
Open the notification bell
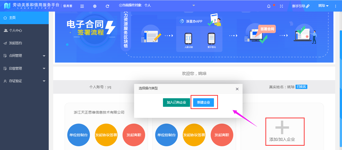tap(269, 6)
